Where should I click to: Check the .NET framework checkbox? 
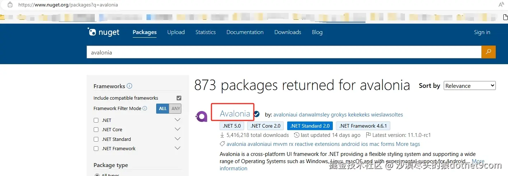coord(96,120)
